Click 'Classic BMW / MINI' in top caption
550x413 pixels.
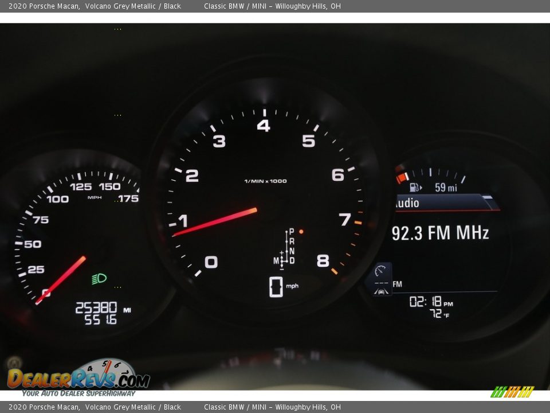[x=235, y=6]
